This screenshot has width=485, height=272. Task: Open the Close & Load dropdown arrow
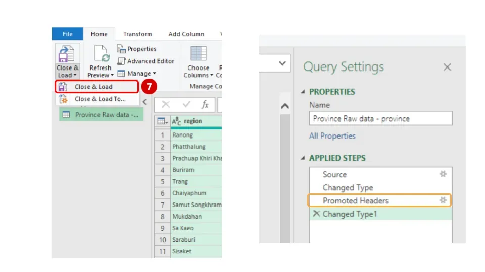(x=75, y=75)
